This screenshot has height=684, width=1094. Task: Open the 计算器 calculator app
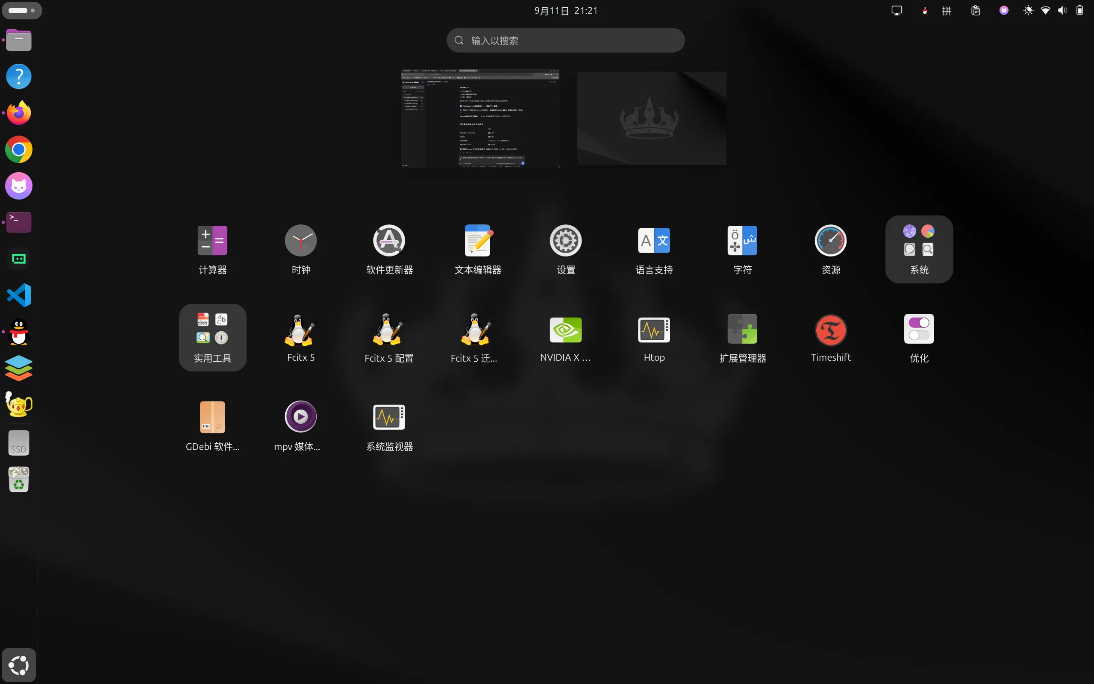(x=212, y=249)
